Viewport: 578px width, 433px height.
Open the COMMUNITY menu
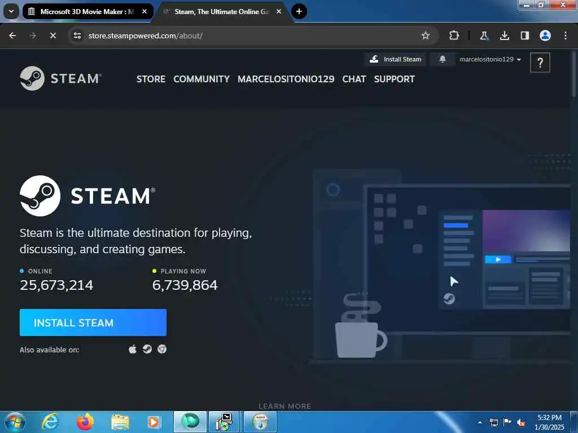[202, 79]
